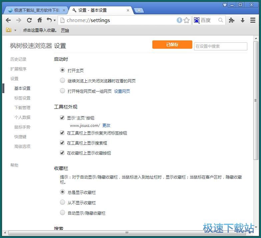Uncheck 显示"主页"按钮 checkbox

click(x=62, y=118)
